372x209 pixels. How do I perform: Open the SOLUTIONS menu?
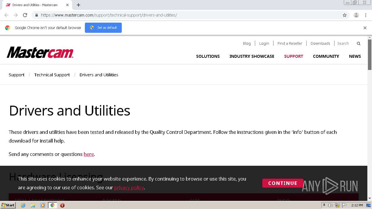[x=208, y=56]
